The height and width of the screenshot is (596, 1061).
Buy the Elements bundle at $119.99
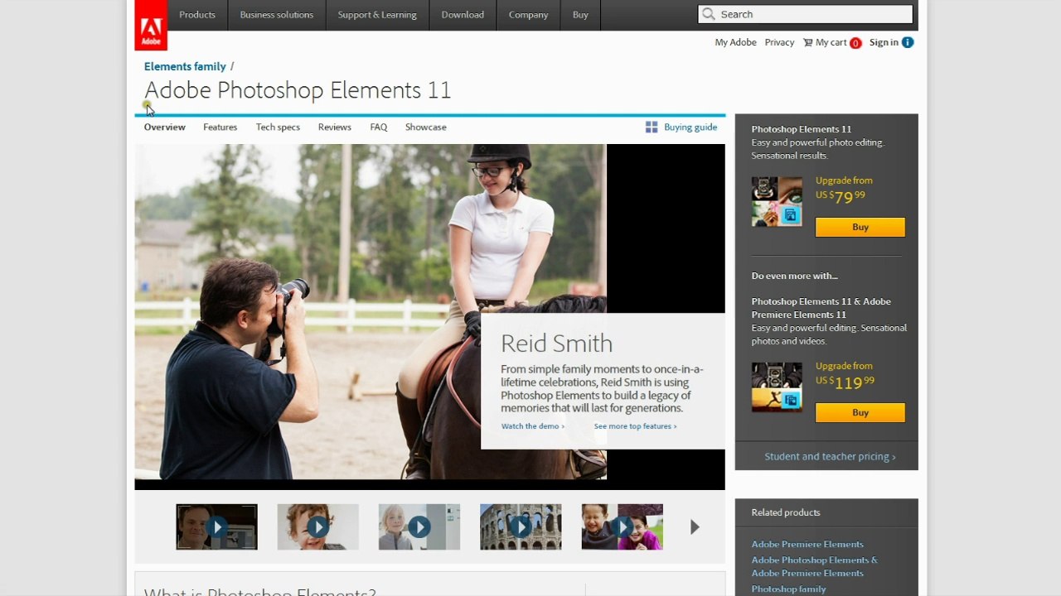860,412
